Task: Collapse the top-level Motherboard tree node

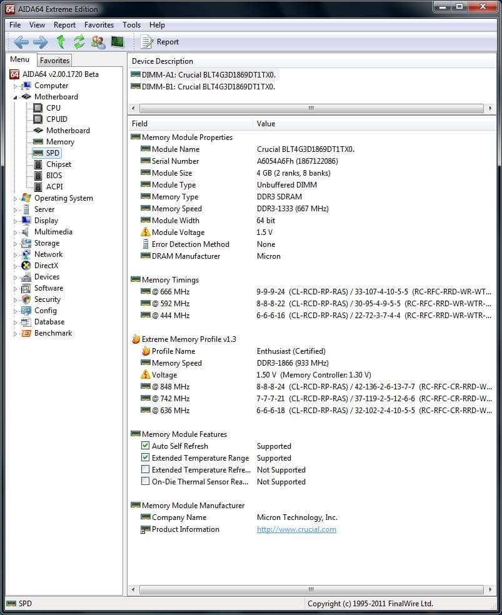Action: coord(15,97)
